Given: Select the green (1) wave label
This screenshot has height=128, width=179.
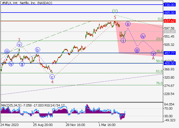Looking at the screenshot, I should click(x=115, y=11).
